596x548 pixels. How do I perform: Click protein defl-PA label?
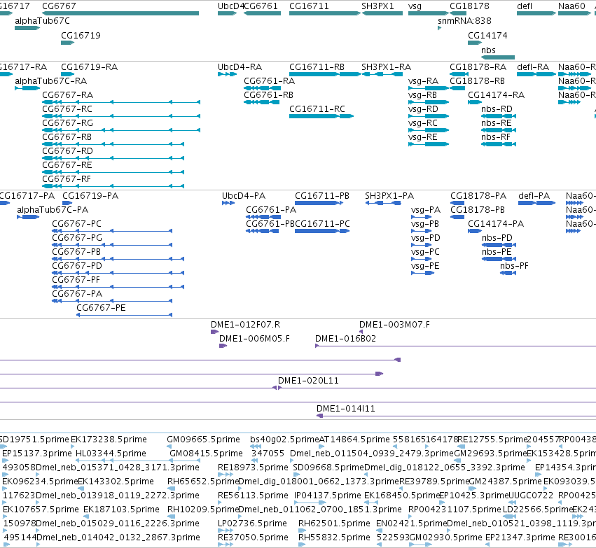coord(534,196)
